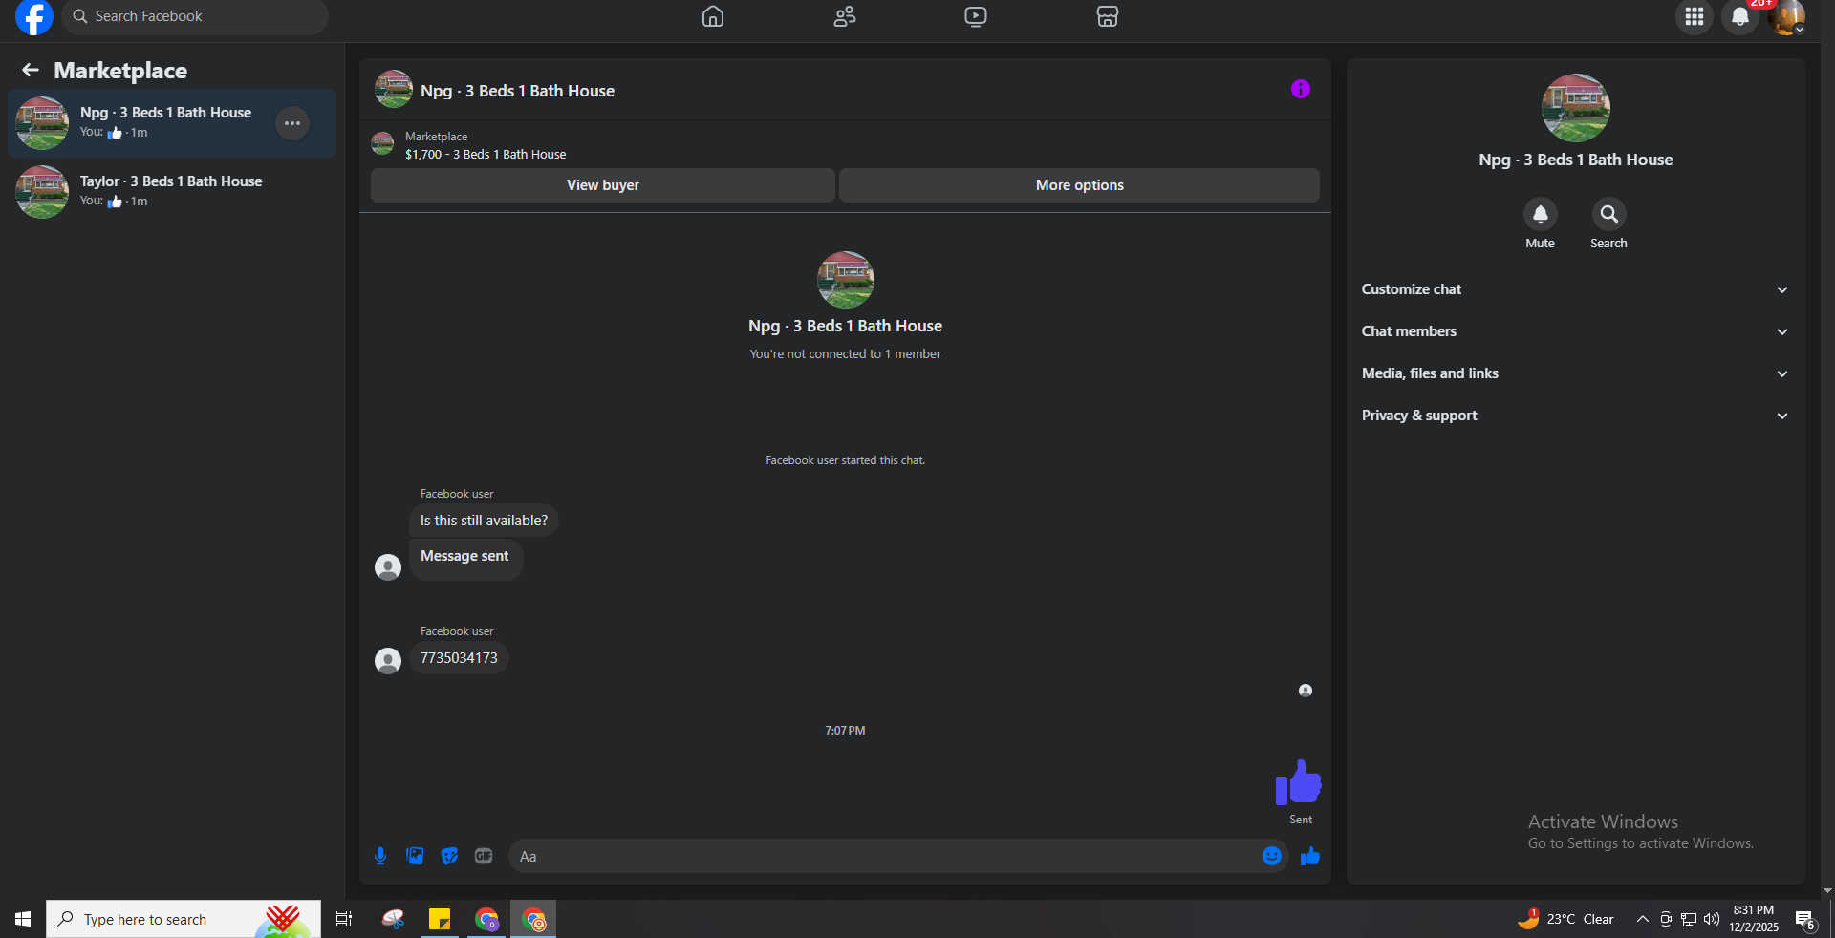The height and width of the screenshot is (938, 1835).
Task: Click the "Is this still available?" message
Action: click(x=484, y=521)
